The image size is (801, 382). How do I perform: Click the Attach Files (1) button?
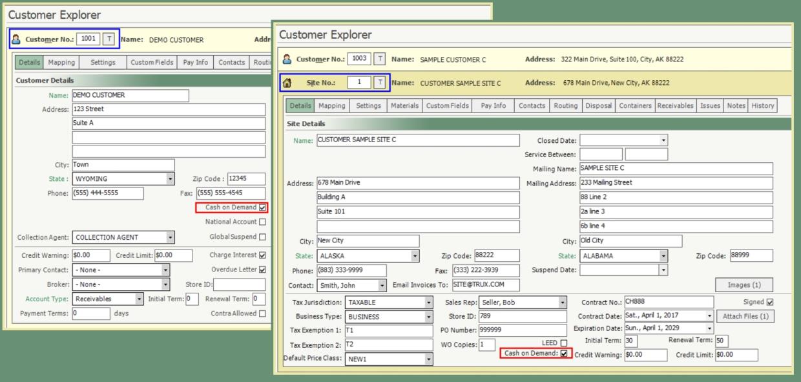(x=745, y=317)
